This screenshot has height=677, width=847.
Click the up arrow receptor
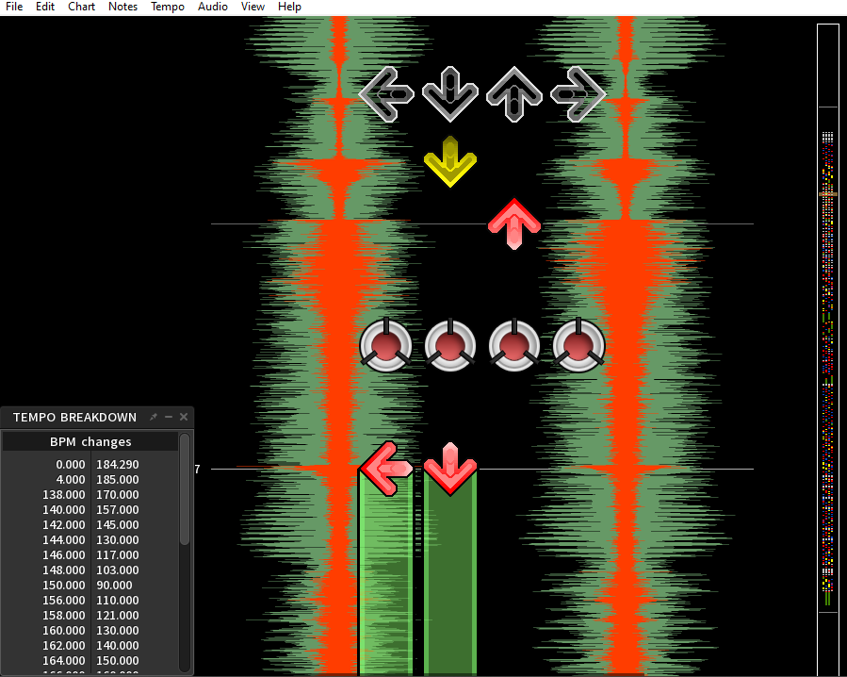[514, 94]
